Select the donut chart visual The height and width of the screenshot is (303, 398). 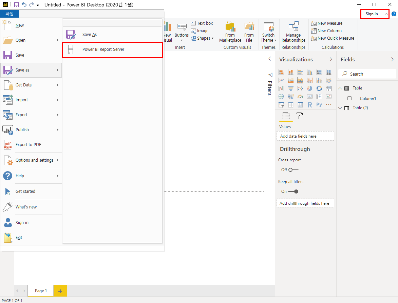pos(319,88)
